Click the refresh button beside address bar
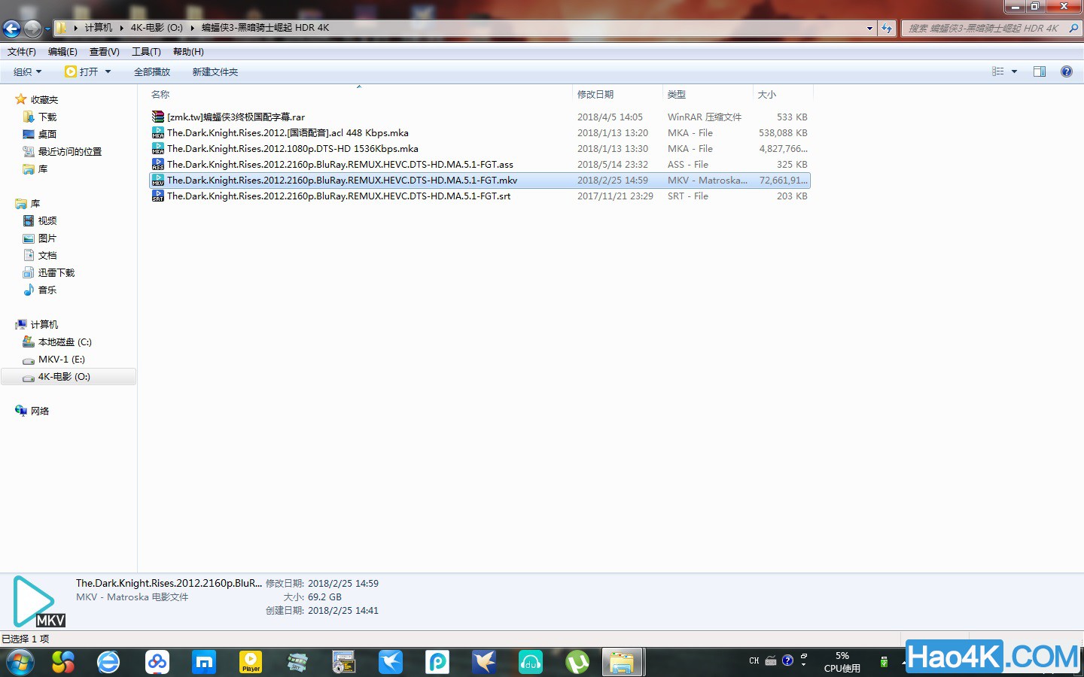 pyautogui.click(x=888, y=28)
